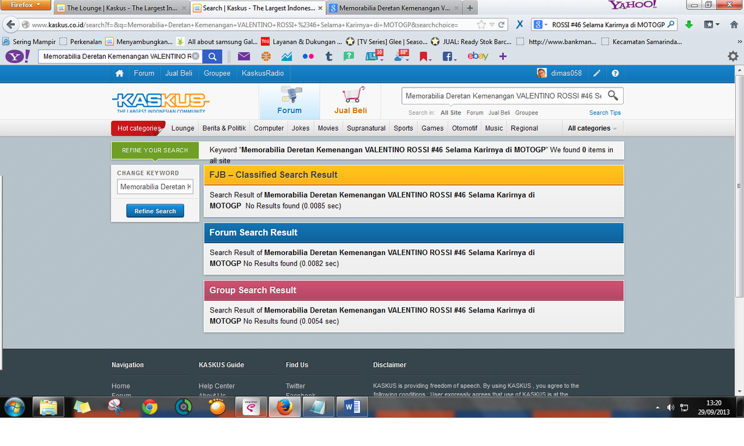
Task: Open the address bar history dropdown arrow
Action: point(492,25)
